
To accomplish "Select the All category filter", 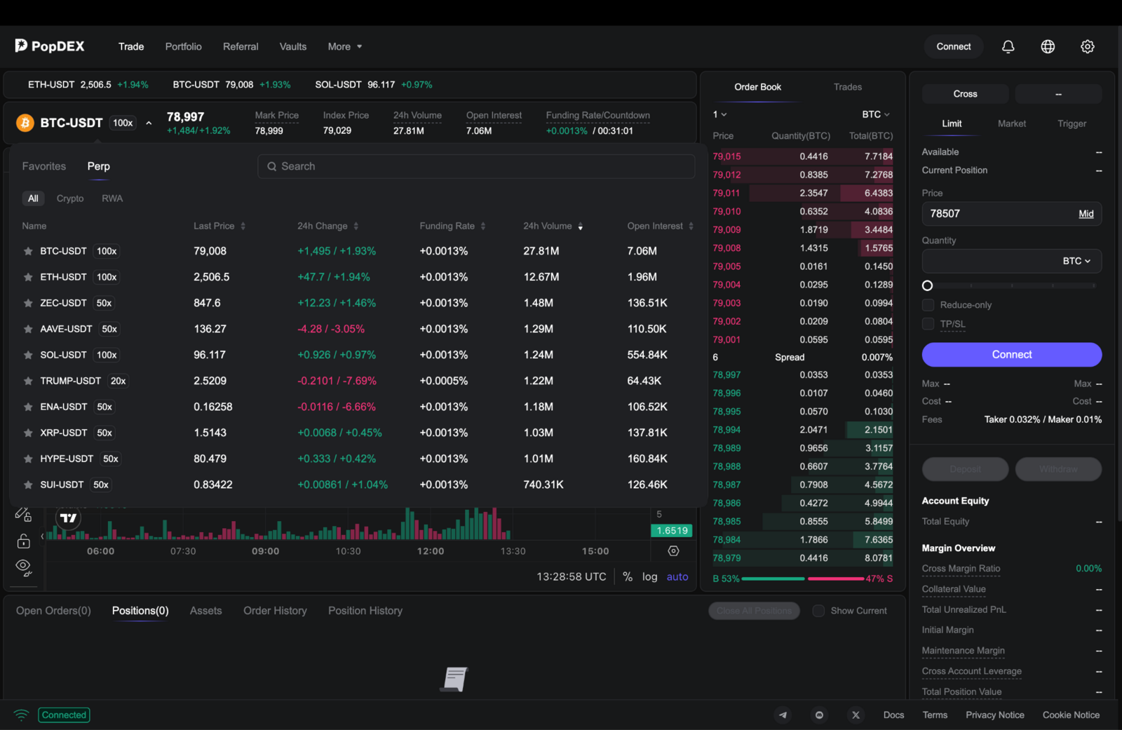I will point(33,198).
